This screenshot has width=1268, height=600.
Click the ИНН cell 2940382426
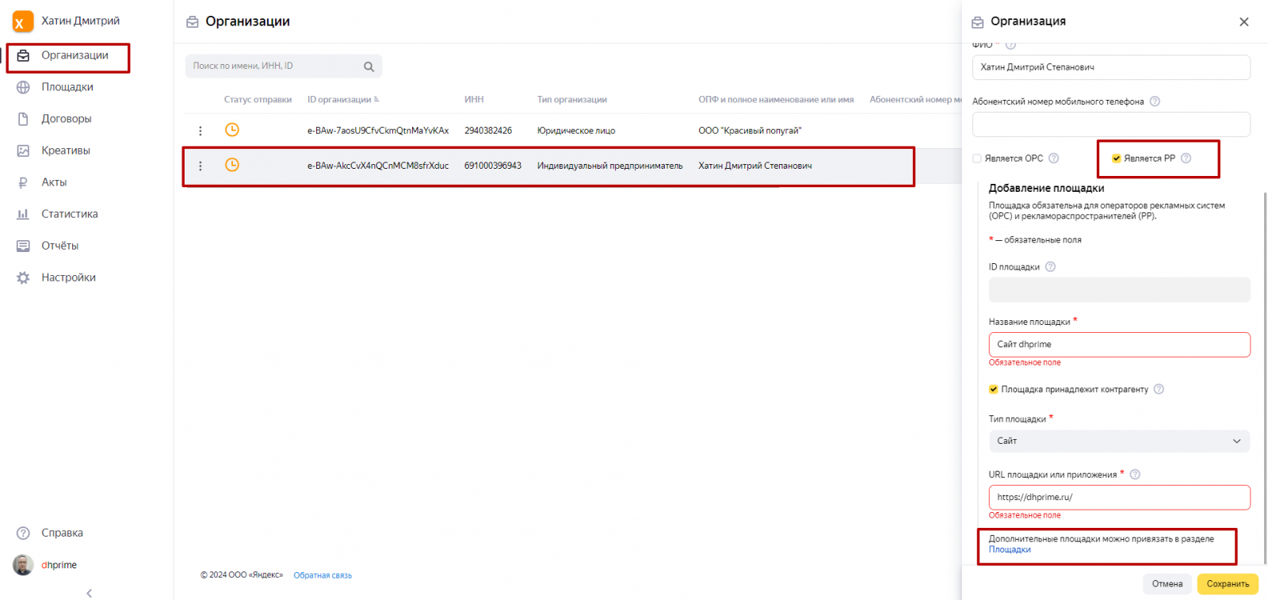coord(488,131)
